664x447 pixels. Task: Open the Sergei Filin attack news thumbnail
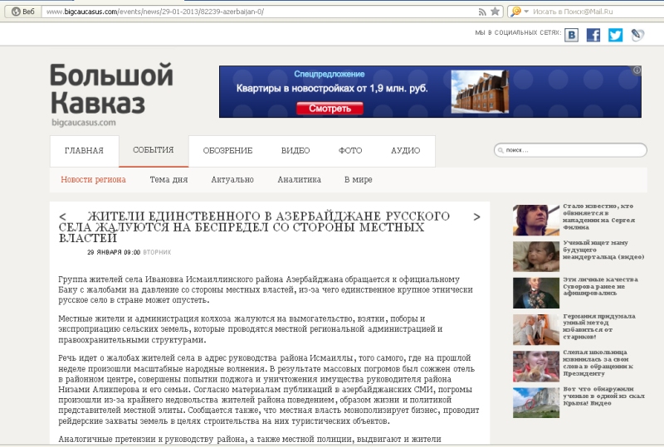tap(535, 220)
